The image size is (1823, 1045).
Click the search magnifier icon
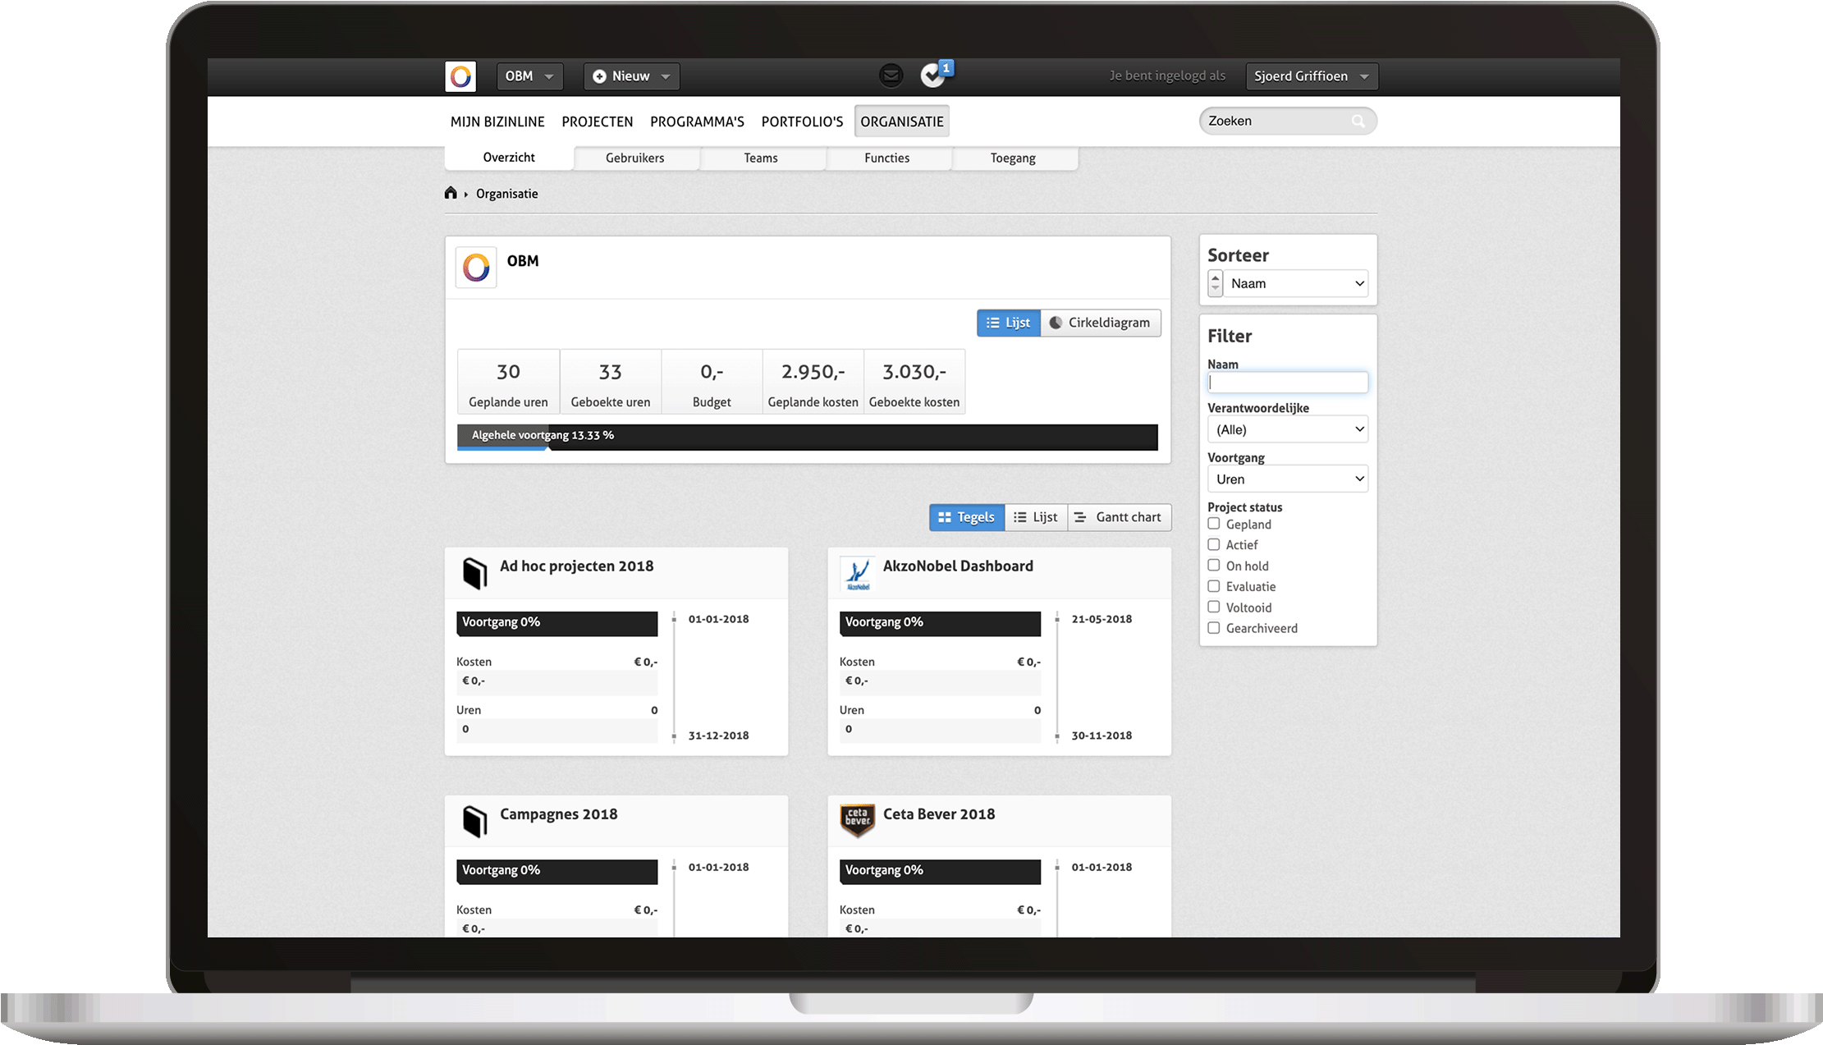(x=1358, y=121)
